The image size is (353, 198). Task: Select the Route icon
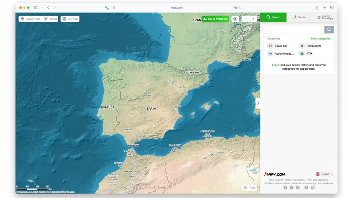coord(295,17)
